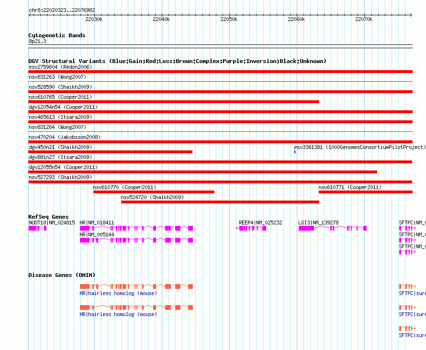Click the 'Cytogenetic Bands' track title
This screenshot has width=426, height=350.
(x=57, y=35)
